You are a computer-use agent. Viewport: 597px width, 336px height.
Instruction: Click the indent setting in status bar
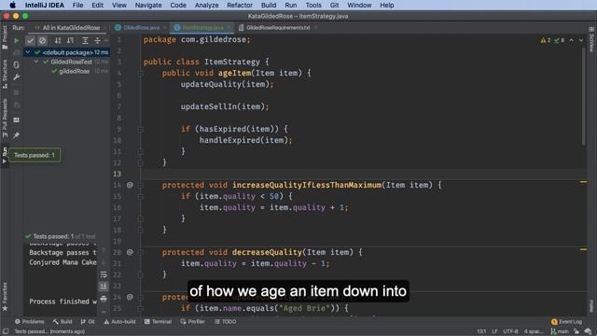(534, 331)
